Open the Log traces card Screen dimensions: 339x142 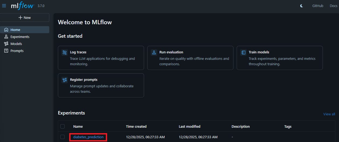point(101,58)
